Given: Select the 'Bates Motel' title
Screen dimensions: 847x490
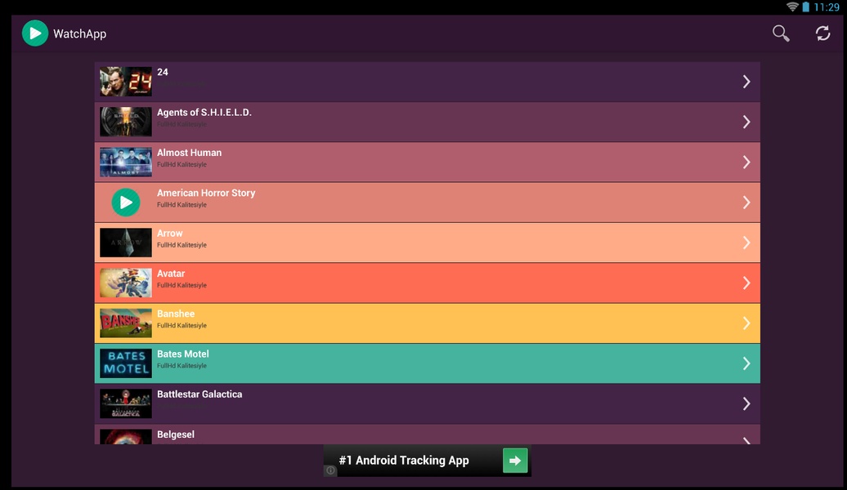Looking at the screenshot, I should coord(182,354).
